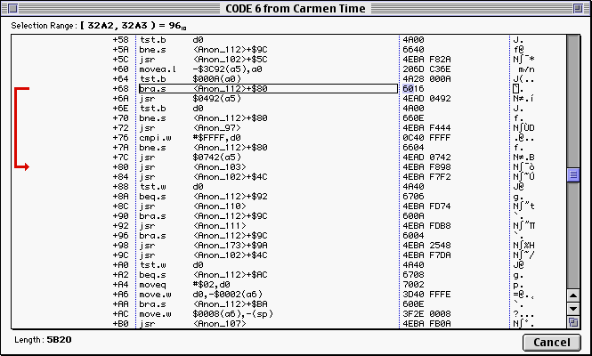This screenshot has width=592, height=356.
Task: Click the vertical scrollbar thumb
Action: tap(574, 174)
